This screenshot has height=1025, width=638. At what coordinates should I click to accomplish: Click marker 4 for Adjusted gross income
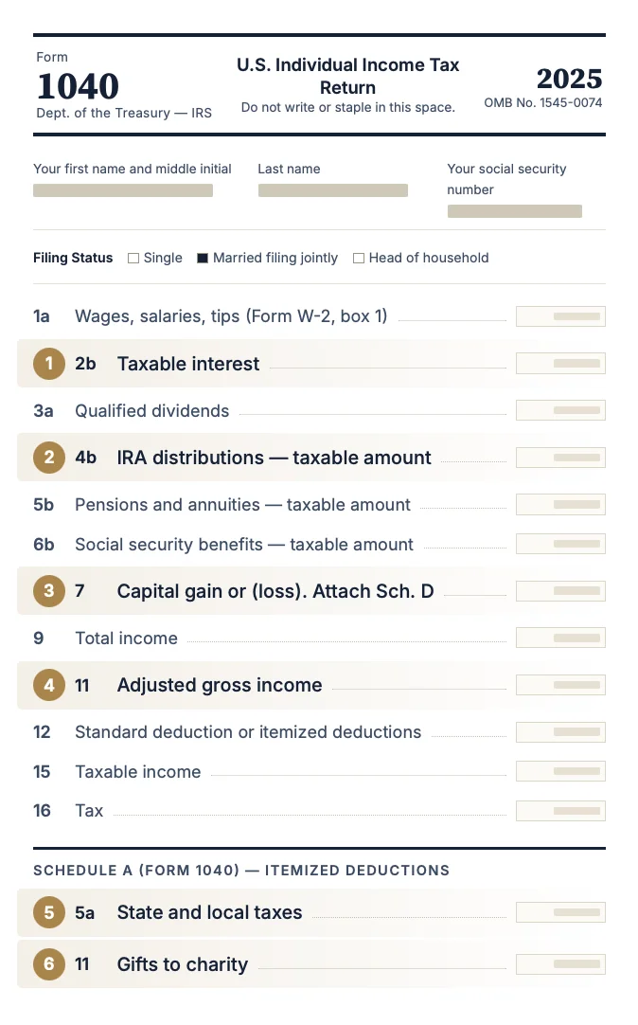(49, 685)
